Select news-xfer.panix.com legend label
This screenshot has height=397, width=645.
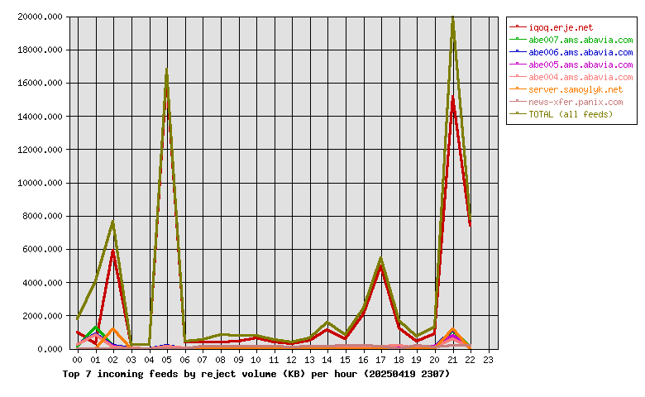pos(576,102)
